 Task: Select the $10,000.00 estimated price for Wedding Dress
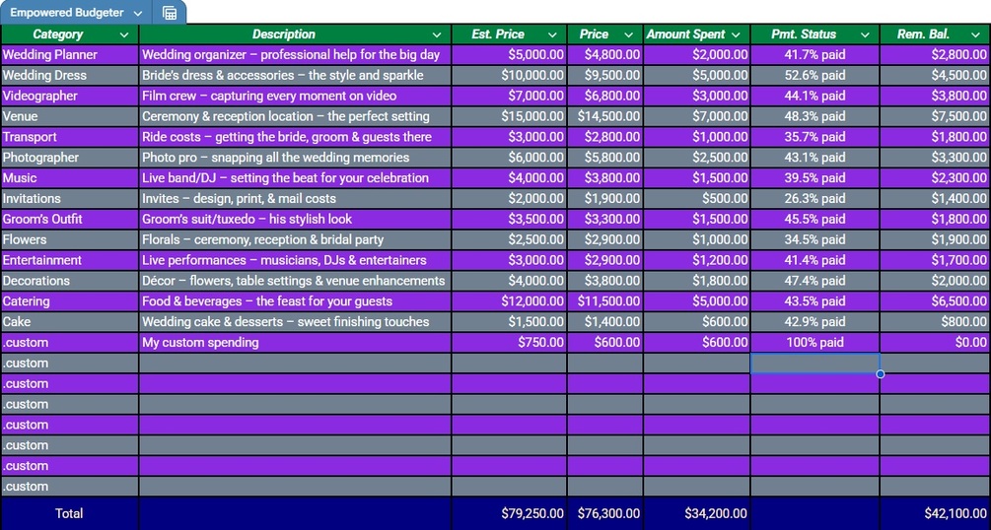tap(510, 75)
